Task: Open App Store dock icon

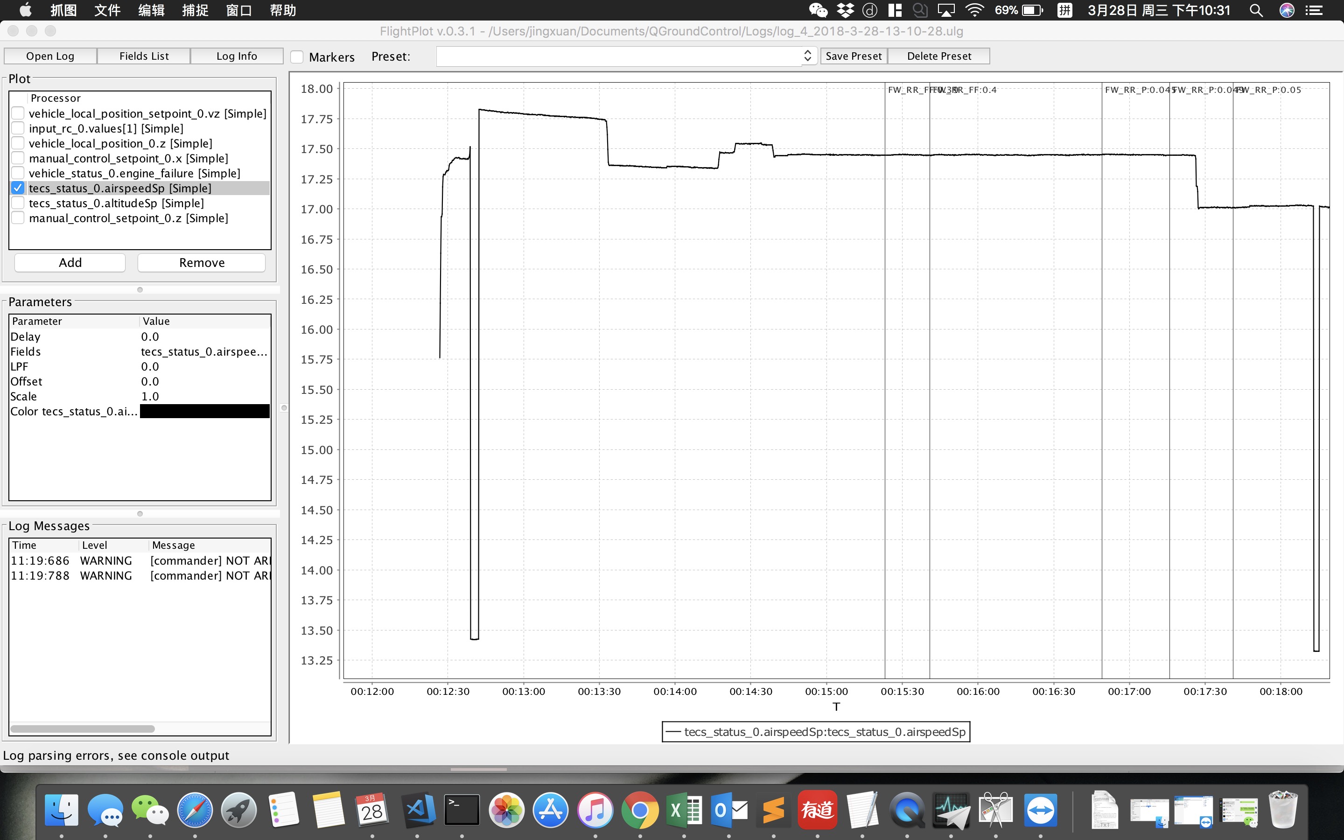Action: 551,810
